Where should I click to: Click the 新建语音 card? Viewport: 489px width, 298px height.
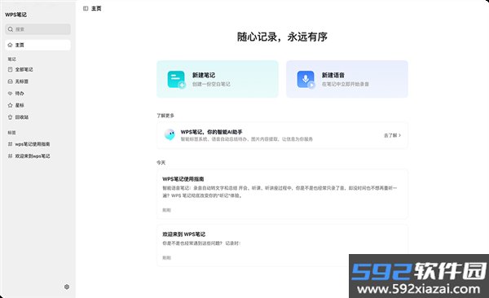coord(347,79)
